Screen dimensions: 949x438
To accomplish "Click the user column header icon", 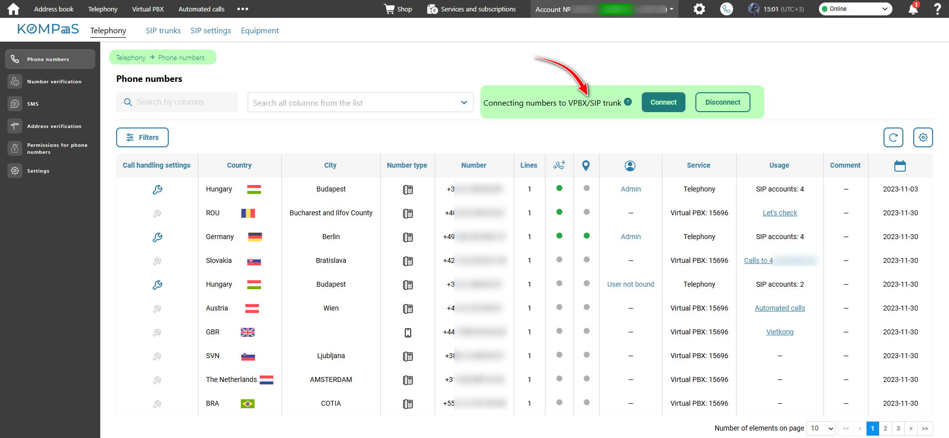I will (630, 166).
